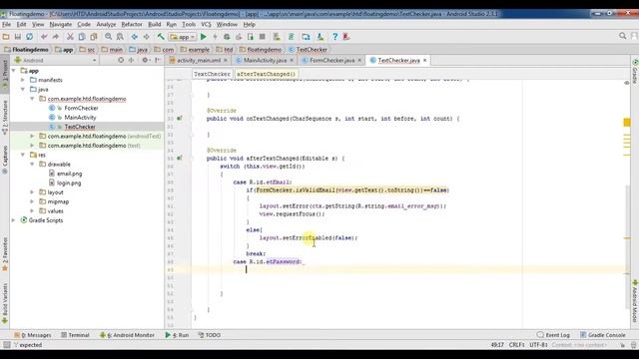This screenshot has width=639, height=359.
Task: Expand the layout folder
Action: (32, 192)
